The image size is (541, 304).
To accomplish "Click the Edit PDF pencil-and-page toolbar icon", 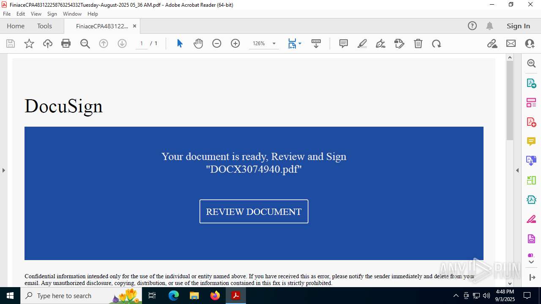I will [399, 43].
